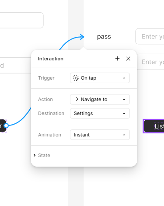Select the pass text label

[104, 37]
